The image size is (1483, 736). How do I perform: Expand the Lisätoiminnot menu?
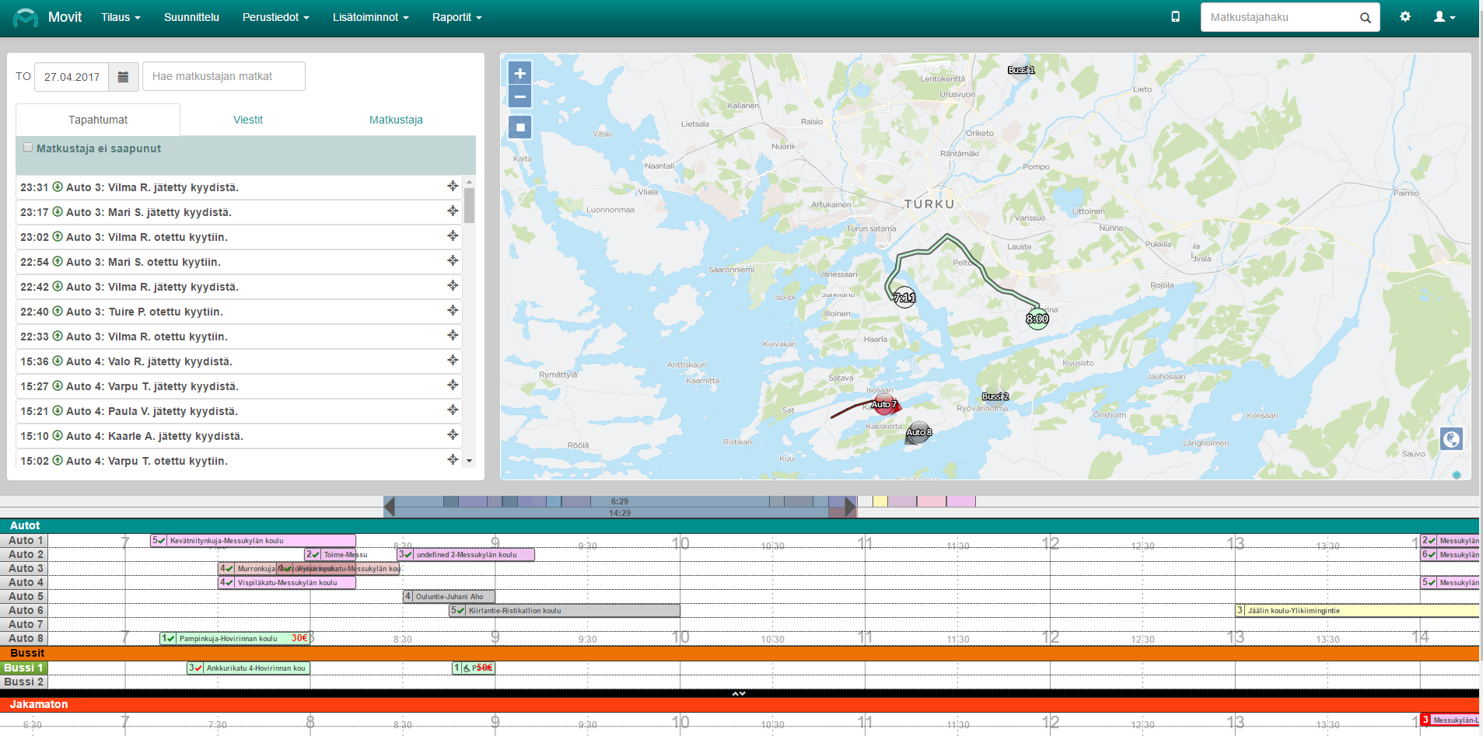point(370,17)
